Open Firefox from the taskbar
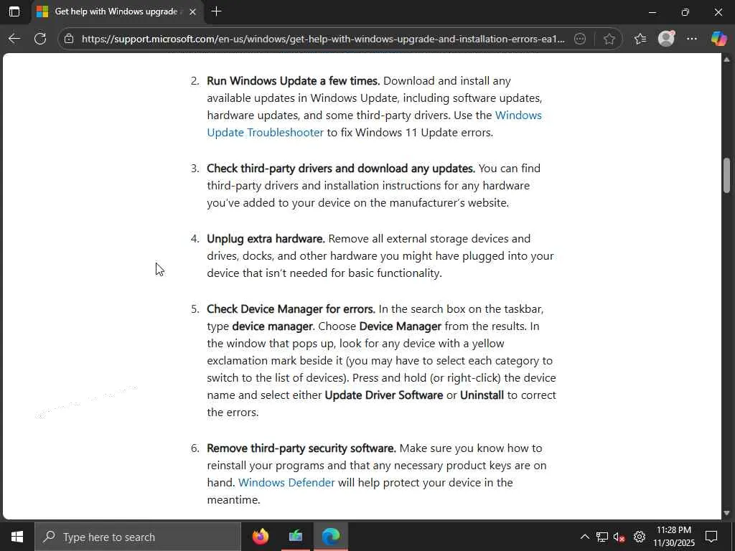The image size is (735, 551). coord(261,537)
